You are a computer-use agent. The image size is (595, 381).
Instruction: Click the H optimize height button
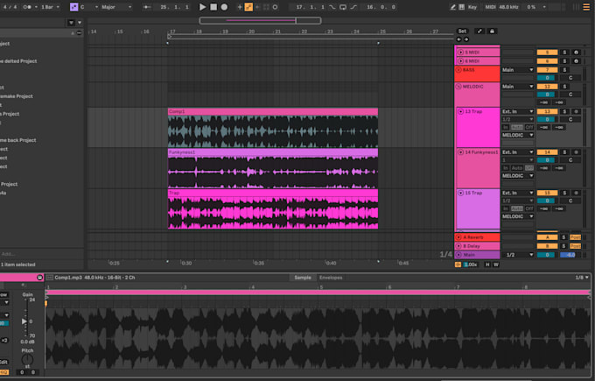point(487,265)
